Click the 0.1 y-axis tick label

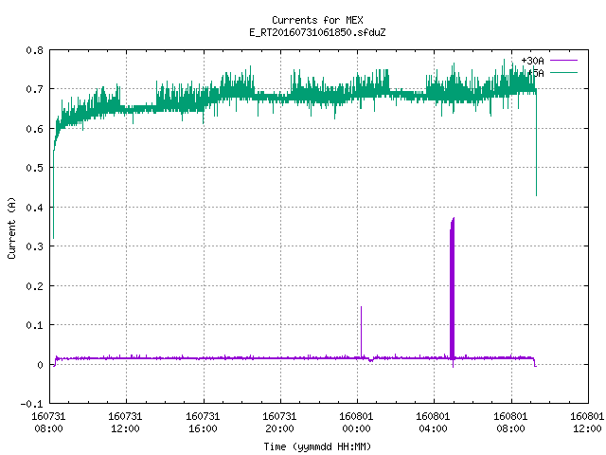pos(35,325)
